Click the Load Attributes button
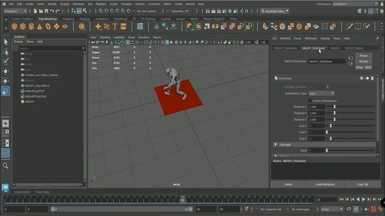 pyautogui.click(x=325, y=184)
